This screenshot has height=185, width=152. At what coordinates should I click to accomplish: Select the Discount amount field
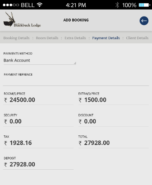point(114,121)
